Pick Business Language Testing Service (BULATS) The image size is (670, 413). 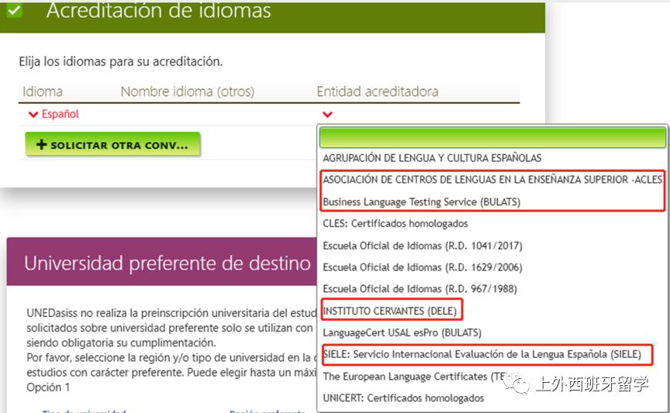point(421,201)
